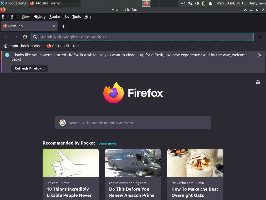Click Import bookmarks in bookmarks toolbar
This screenshot has height=200, width=266.
[x=23, y=46]
